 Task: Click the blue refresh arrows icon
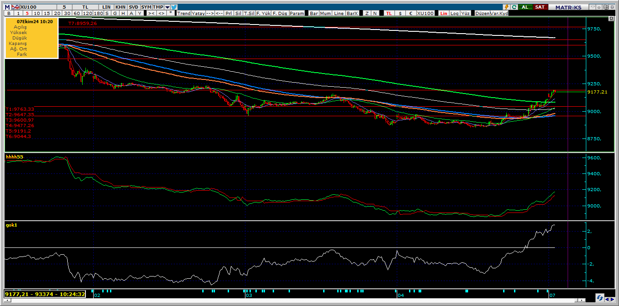tap(600, 297)
